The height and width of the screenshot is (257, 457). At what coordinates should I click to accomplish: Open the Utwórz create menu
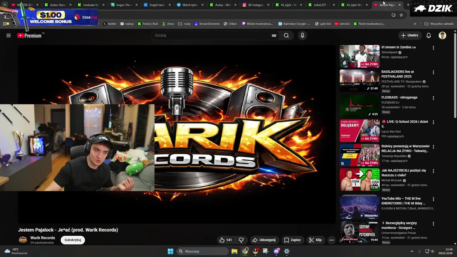pos(410,35)
